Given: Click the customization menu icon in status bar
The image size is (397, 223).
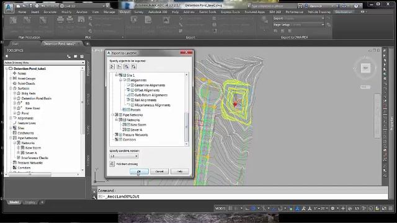Looking at the screenshot, I should pyautogui.click(x=390, y=208).
